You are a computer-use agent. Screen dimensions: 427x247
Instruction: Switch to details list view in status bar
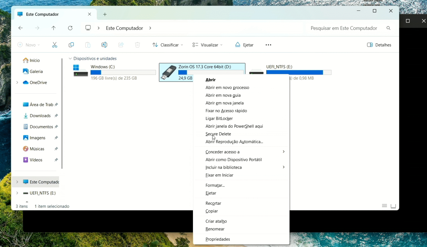[384, 206]
